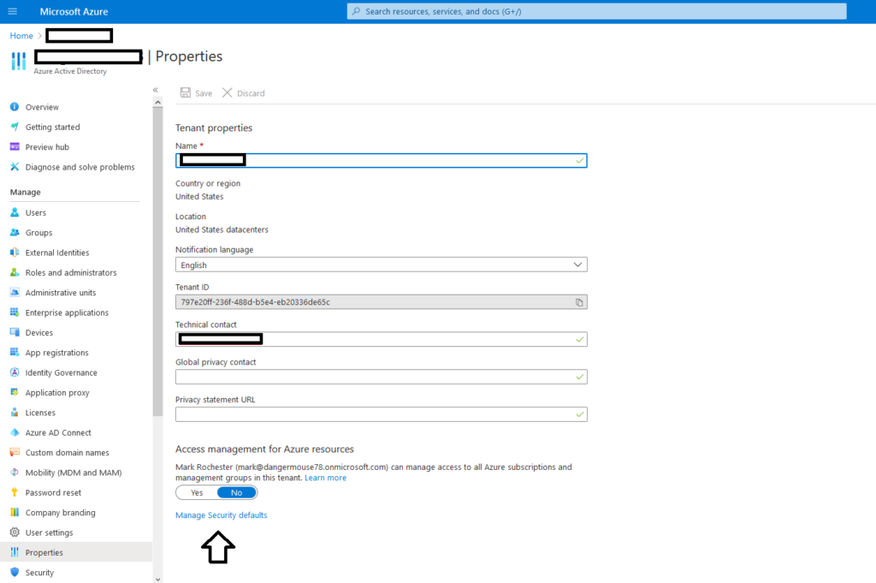Click the Groups people icon

[15, 233]
